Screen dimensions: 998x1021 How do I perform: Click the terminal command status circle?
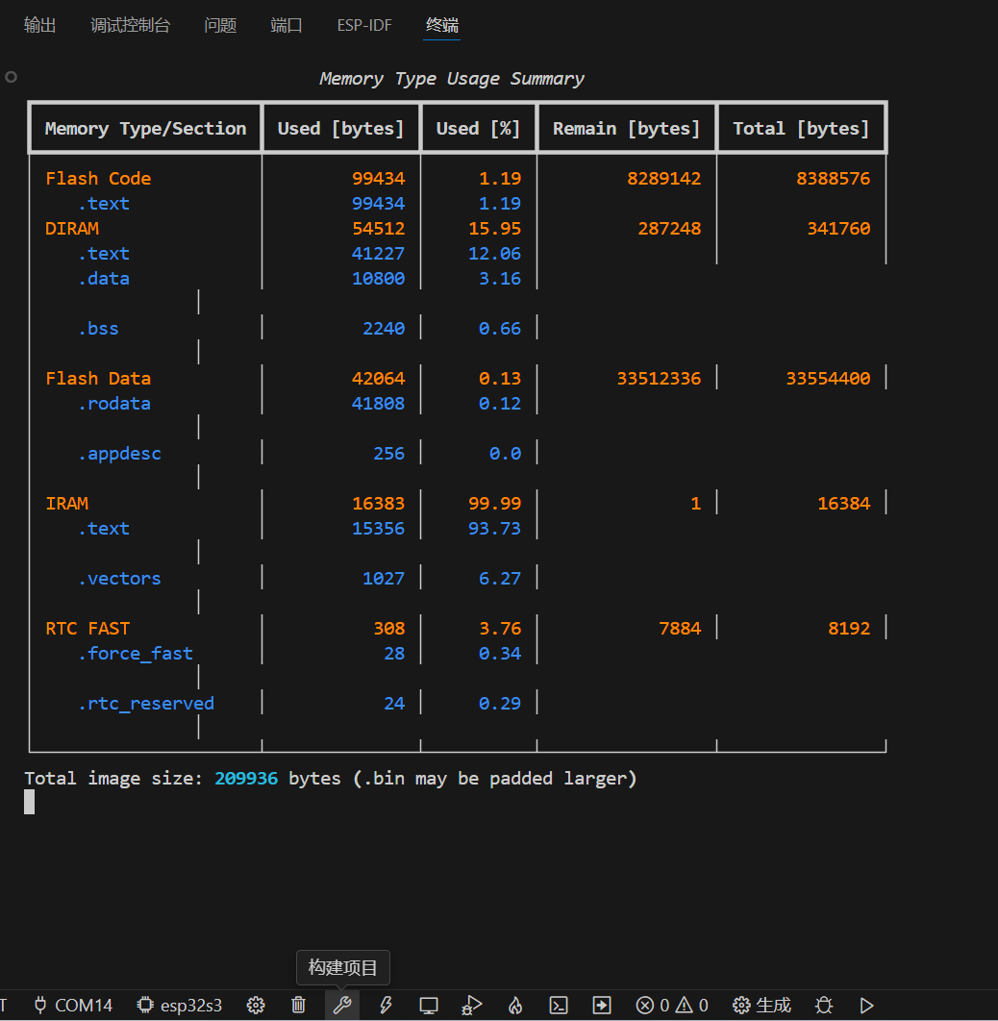tap(12, 77)
